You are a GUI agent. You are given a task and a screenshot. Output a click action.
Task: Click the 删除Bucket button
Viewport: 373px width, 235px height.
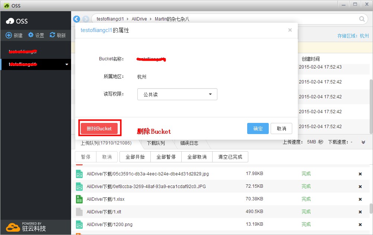coord(99,128)
